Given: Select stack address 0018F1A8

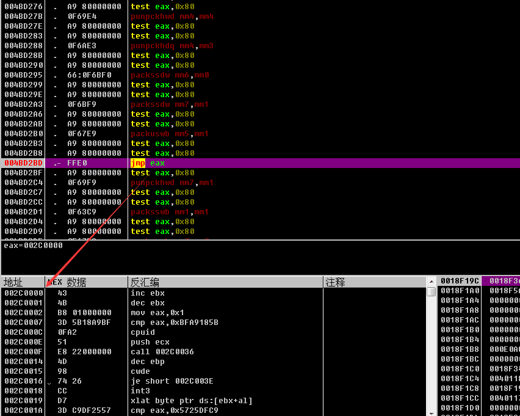Looking at the screenshot, I should [x=460, y=310].
